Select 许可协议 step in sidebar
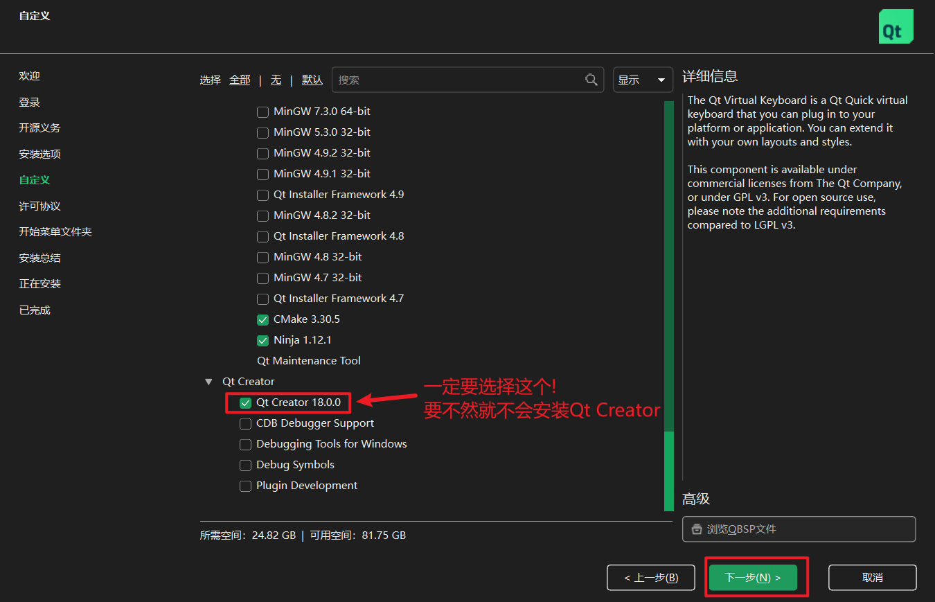This screenshot has width=935, height=602. pos(40,206)
